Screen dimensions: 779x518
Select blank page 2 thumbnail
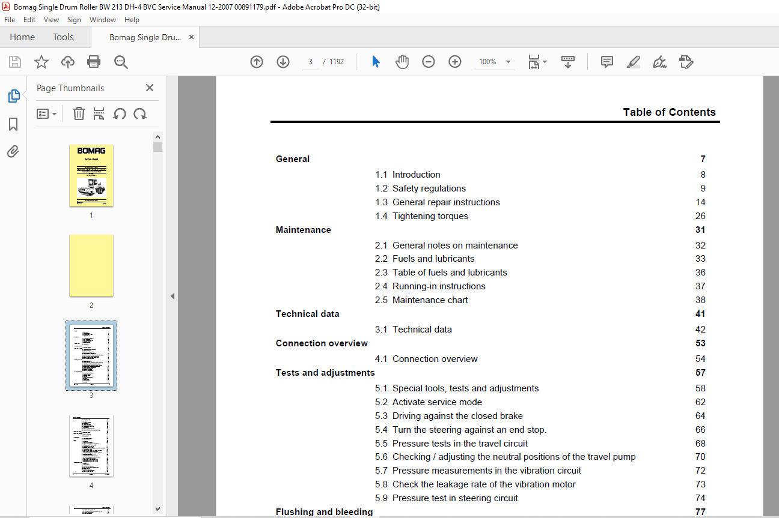pyautogui.click(x=91, y=266)
